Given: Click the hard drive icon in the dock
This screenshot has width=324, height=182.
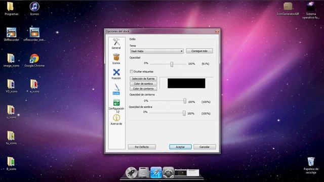Looking at the screenshot, I should [x=144, y=172].
